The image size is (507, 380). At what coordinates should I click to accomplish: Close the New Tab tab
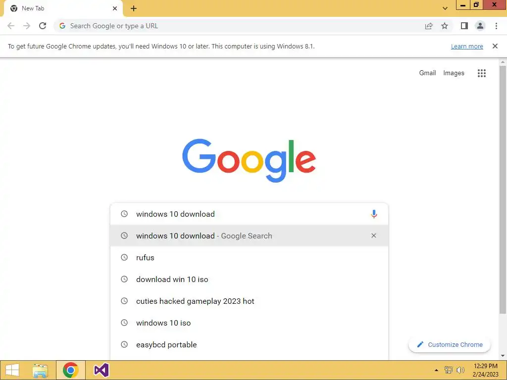[x=115, y=8]
